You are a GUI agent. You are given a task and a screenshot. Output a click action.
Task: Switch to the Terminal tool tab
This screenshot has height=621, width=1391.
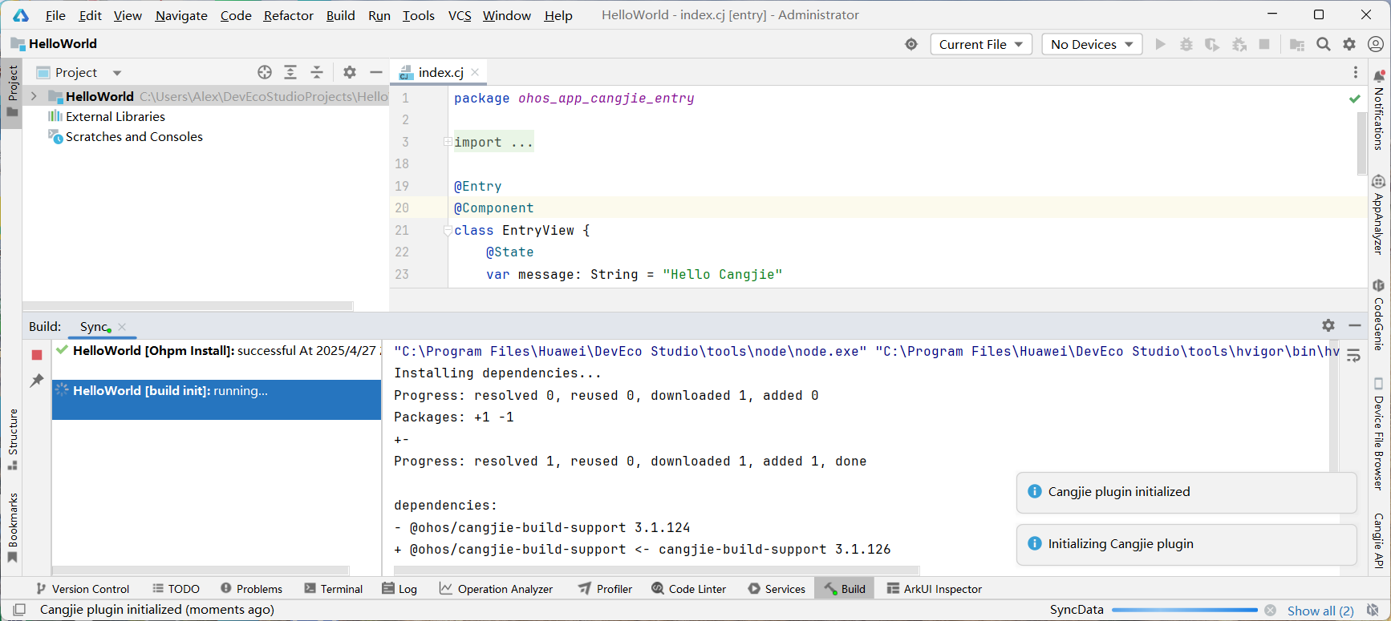pyautogui.click(x=334, y=589)
